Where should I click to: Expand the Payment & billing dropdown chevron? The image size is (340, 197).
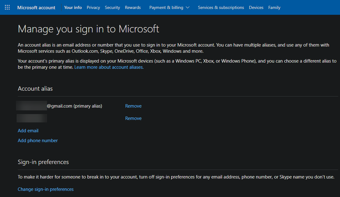point(188,7)
